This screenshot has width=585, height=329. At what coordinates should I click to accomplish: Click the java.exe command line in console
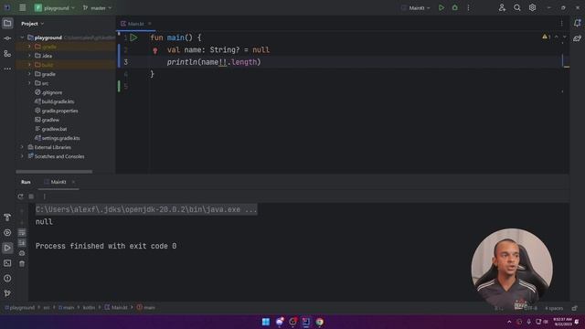pyautogui.click(x=146, y=209)
